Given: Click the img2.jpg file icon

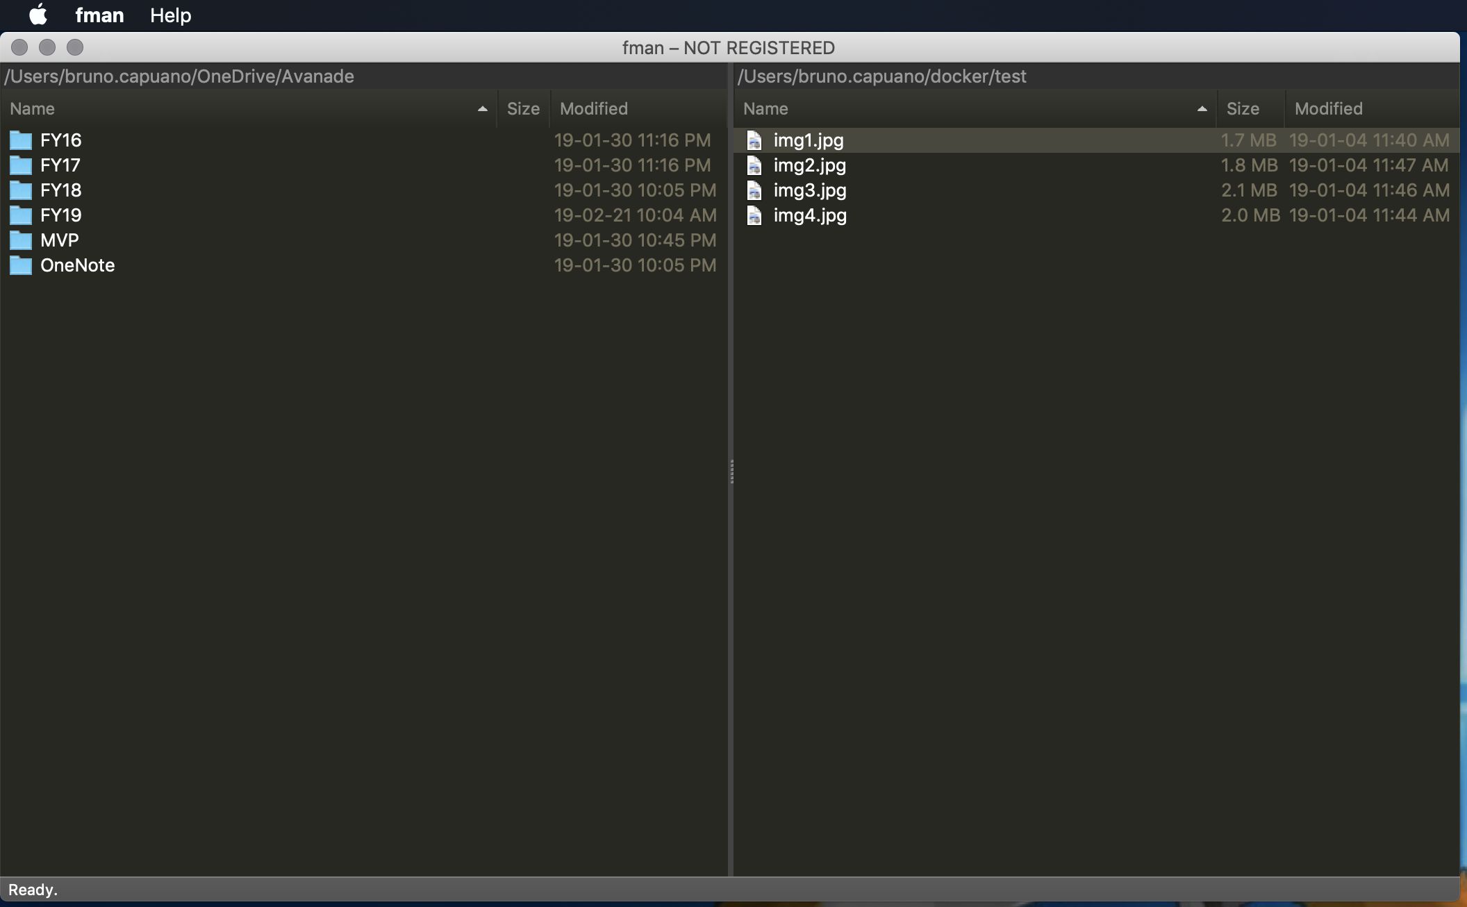Looking at the screenshot, I should (x=754, y=166).
